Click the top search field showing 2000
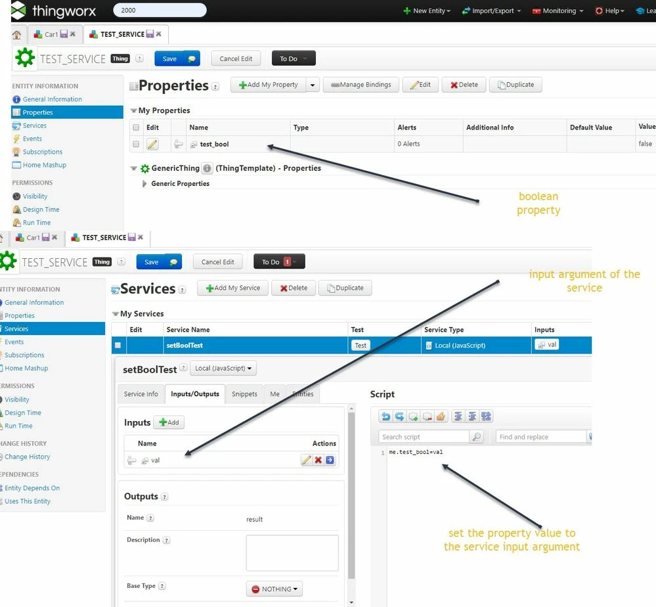This screenshot has height=607, width=656. [160, 10]
